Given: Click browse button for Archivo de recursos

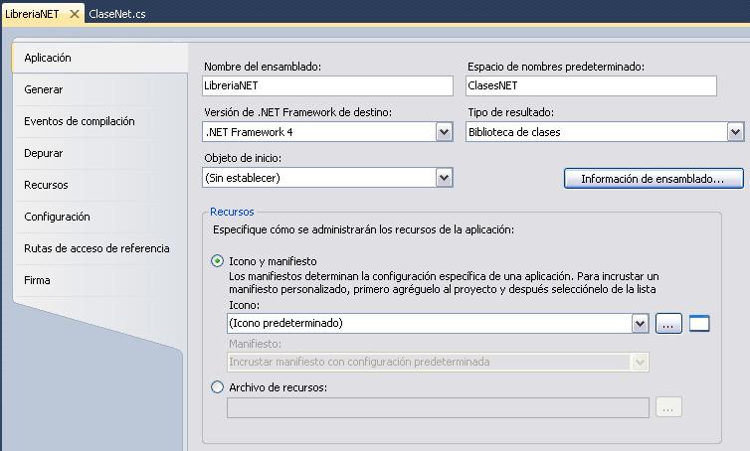Looking at the screenshot, I should pyautogui.click(x=668, y=407).
